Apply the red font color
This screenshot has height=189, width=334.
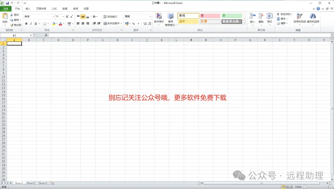(x=61, y=23)
